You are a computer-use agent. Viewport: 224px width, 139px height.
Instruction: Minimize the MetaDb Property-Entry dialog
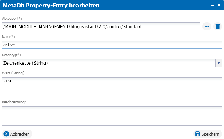click(x=212, y=6)
